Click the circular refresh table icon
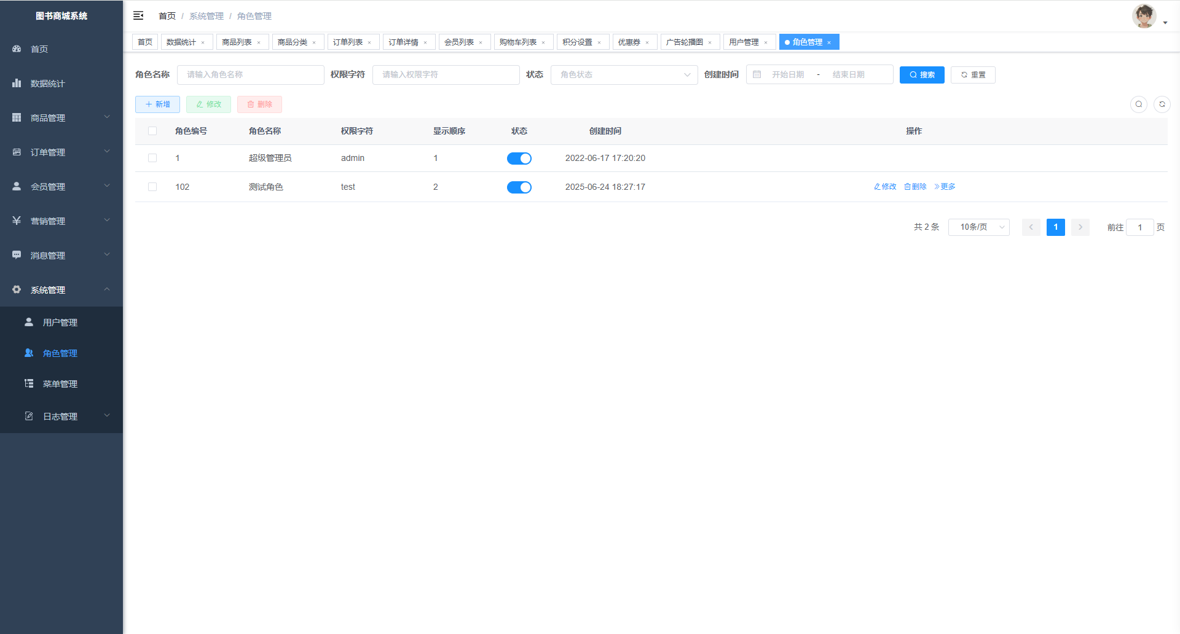This screenshot has height=634, width=1180. [1162, 104]
